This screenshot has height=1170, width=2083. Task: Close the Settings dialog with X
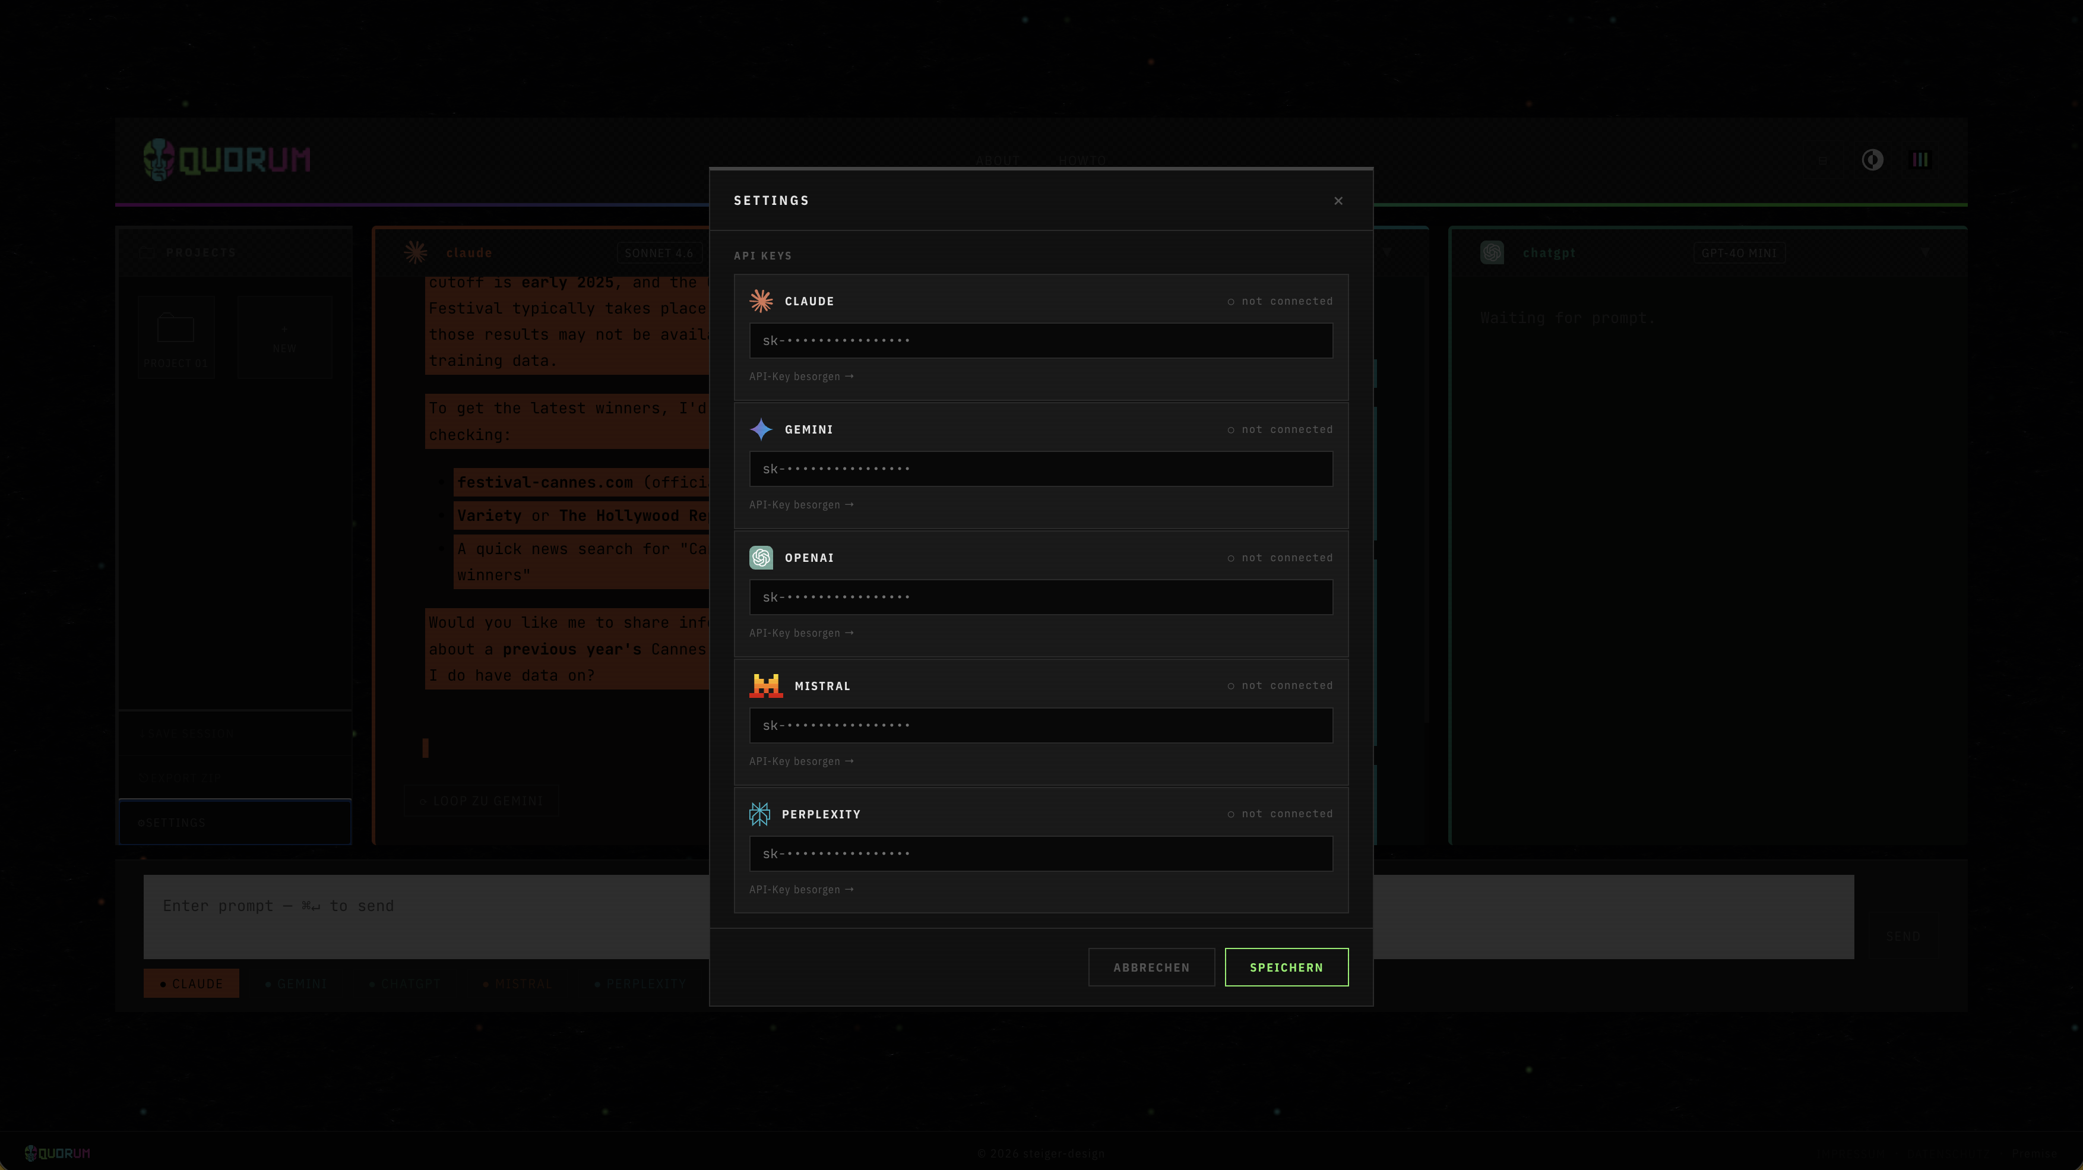click(x=1338, y=201)
